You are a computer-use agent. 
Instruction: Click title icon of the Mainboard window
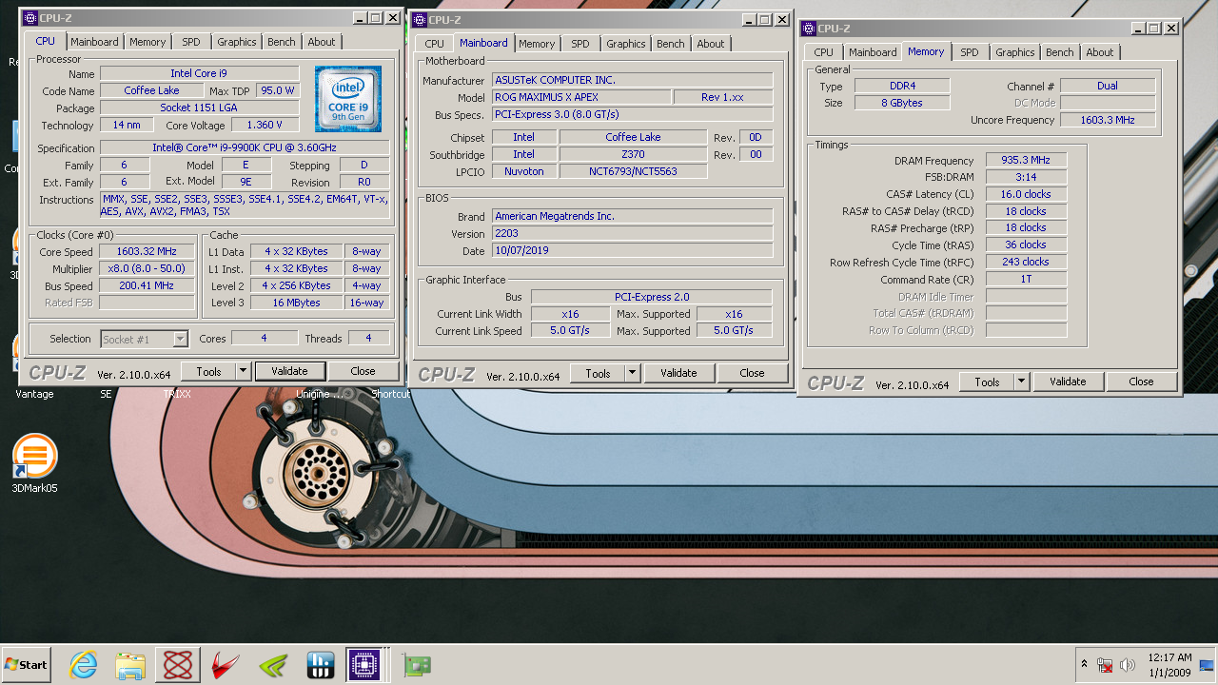420,19
